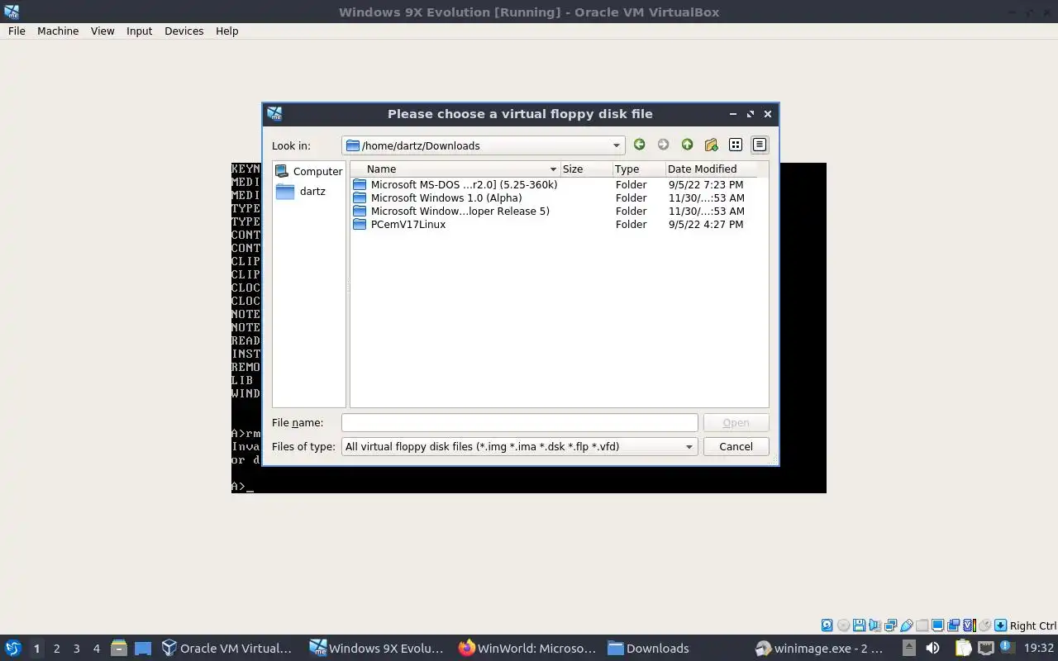Sort by the Date Modified column header
Image resolution: width=1058 pixels, height=661 pixels.
tap(712, 169)
